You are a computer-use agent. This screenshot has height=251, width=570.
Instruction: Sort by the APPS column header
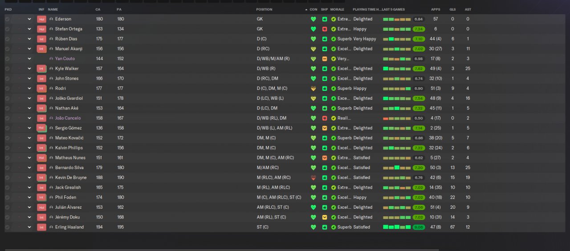coord(436,9)
